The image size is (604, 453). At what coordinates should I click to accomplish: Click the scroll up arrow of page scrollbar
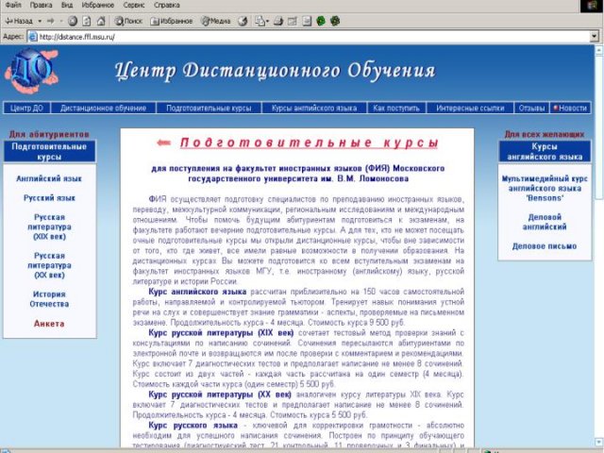point(599,50)
